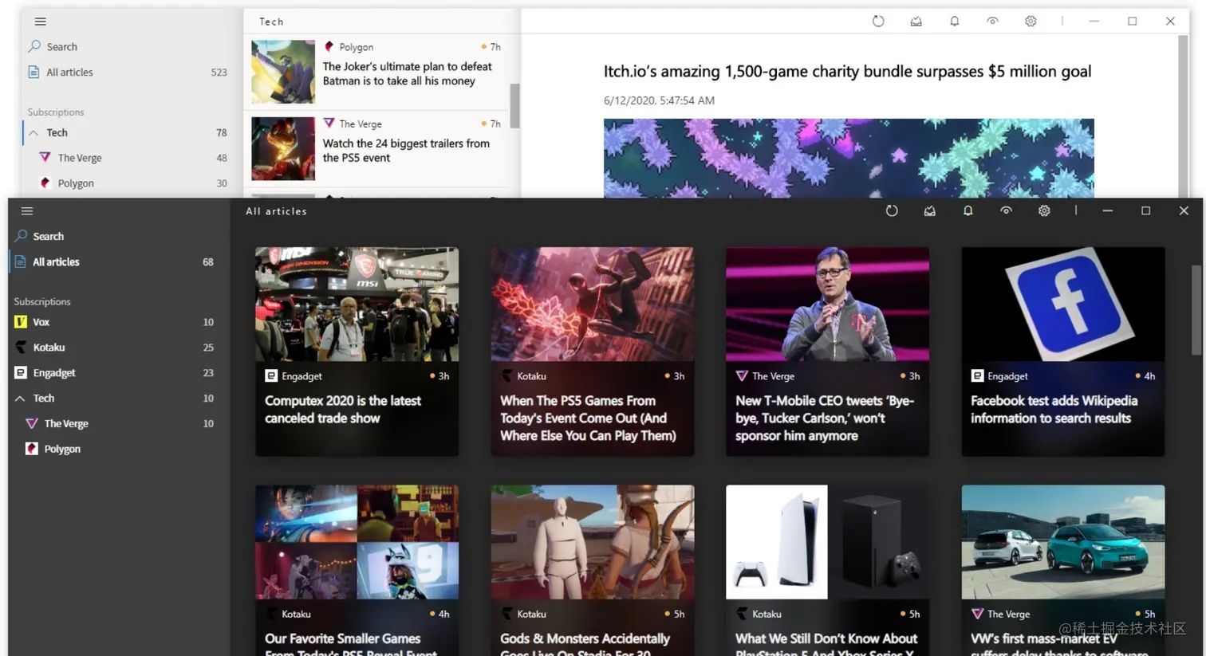
Task: Click the "All articles" header in dark window
Action: [x=276, y=211]
